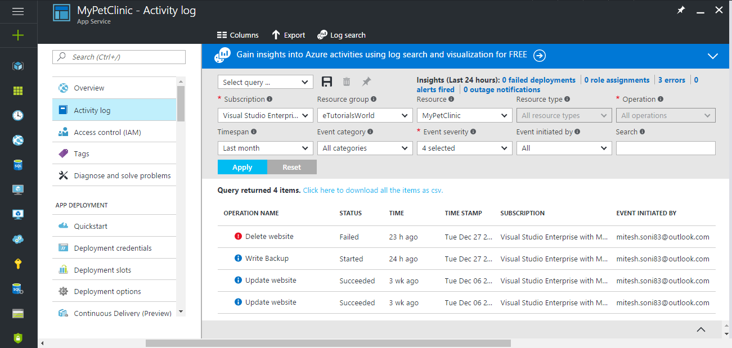The height and width of the screenshot is (348, 732).
Task: Open the green lock Security icon in sidebar
Action: (x=18, y=338)
